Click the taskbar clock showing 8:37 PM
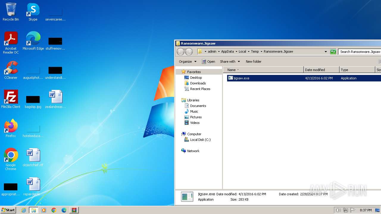This screenshot has width=381, height=214. (366, 210)
